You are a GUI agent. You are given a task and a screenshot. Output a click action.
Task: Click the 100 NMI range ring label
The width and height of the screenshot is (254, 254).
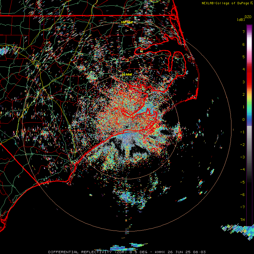127,22
